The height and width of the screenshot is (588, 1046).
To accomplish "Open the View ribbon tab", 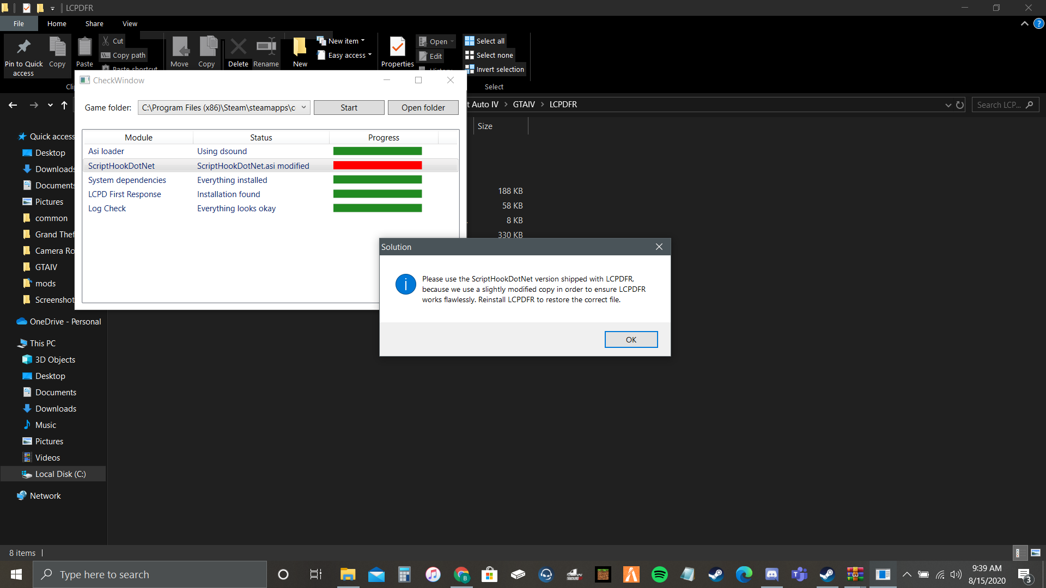I will click(130, 23).
